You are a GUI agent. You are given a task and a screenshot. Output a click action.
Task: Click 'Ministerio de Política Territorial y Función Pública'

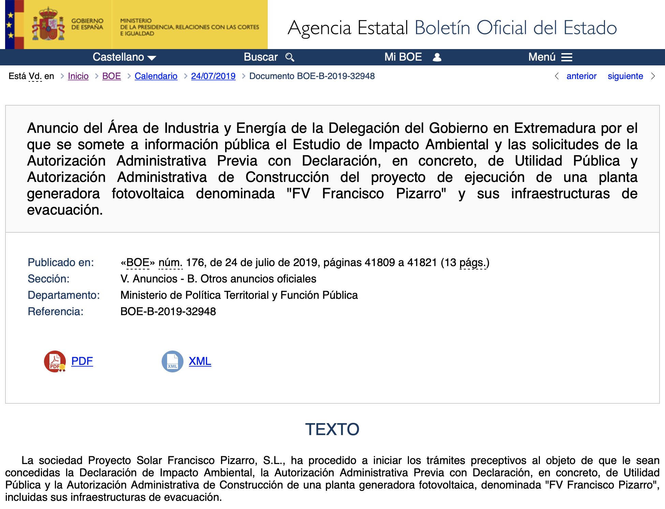tap(239, 295)
